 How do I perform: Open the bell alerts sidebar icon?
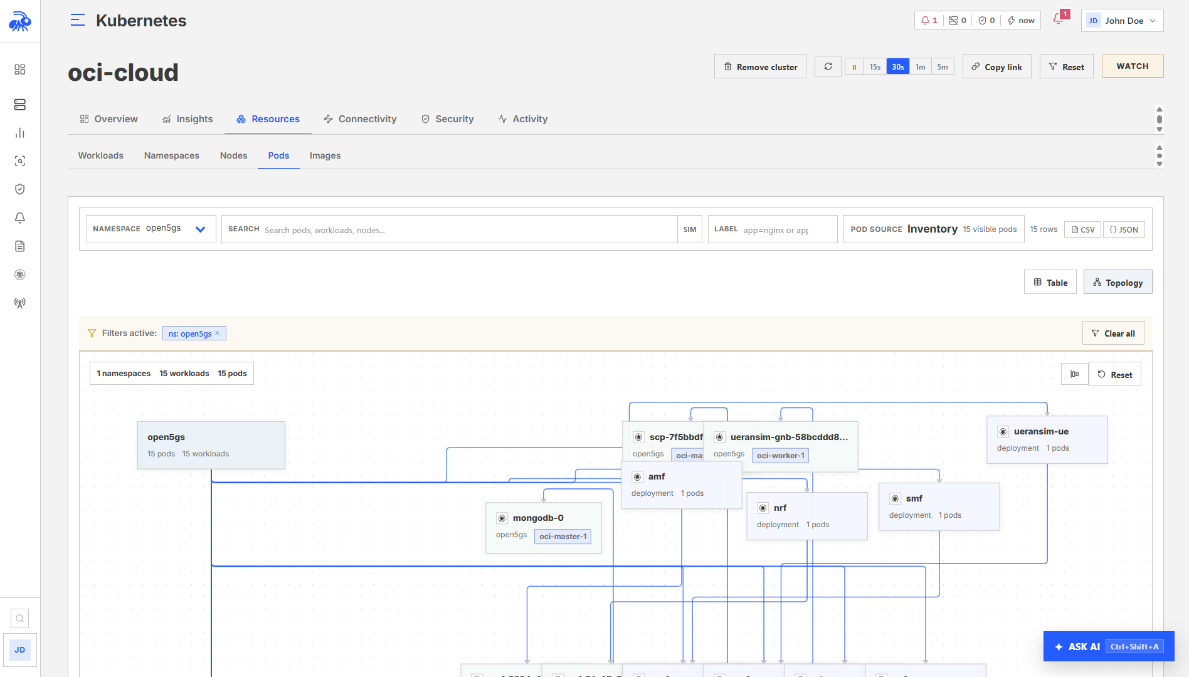[x=20, y=218]
